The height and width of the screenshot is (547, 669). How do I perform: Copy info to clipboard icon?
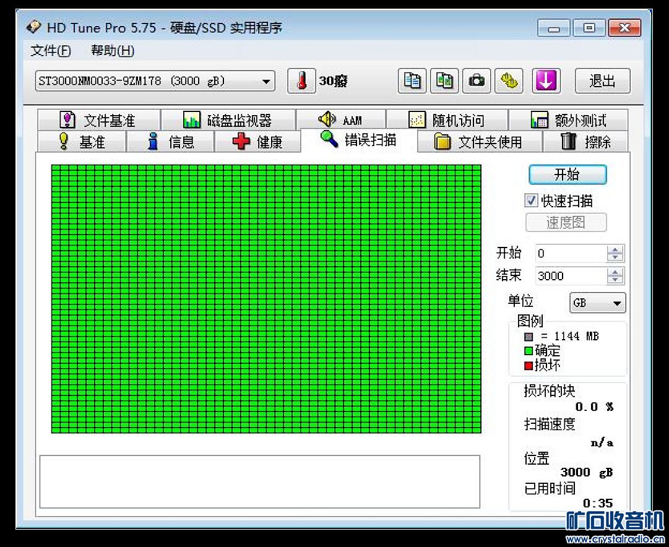(x=412, y=80)
